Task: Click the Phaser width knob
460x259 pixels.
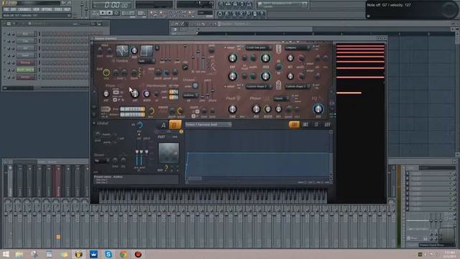Action: 267,109
